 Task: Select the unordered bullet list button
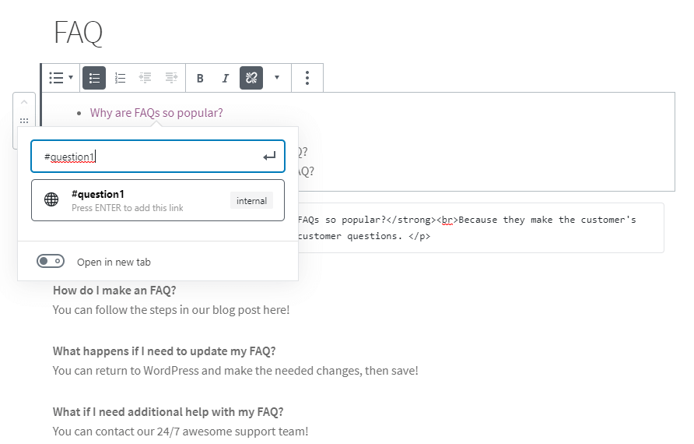pyautogui.click(x=94, y=78)
